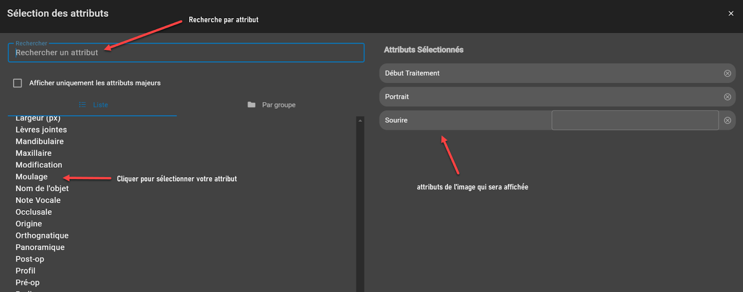743x292 pixels.
Task: Close the Sélection des attributs dialog
Action: tap(731, 13)
